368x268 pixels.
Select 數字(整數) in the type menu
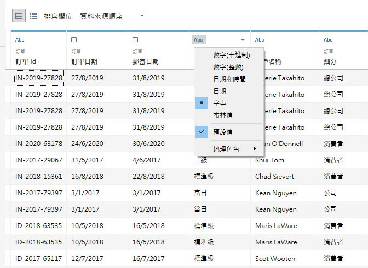[x=228, y=67]
